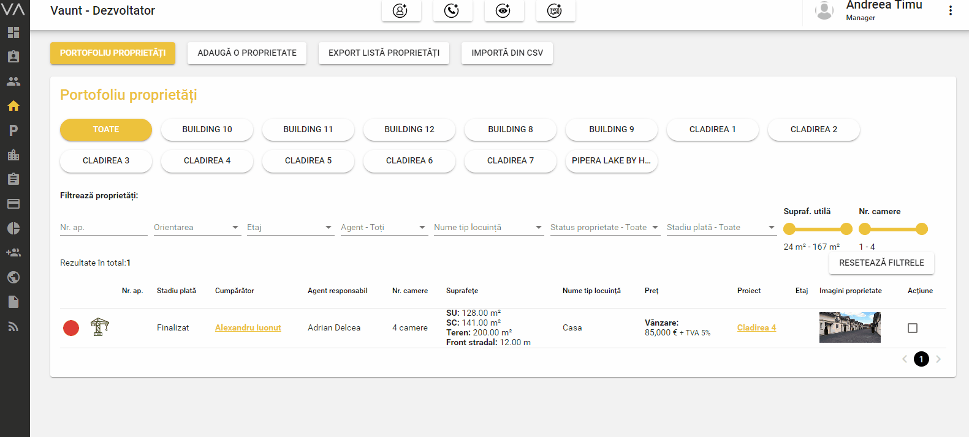Viewport: 969px width, 437px height.
Task: Click the add viewing eye icon
Action: pyautogui.click(x=504, y=10)
